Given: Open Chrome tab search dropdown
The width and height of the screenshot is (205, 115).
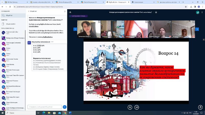Looking at the screenshot, I should (x=2, y=2).
